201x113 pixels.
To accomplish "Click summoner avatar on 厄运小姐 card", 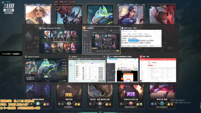I will coord(131,103).
